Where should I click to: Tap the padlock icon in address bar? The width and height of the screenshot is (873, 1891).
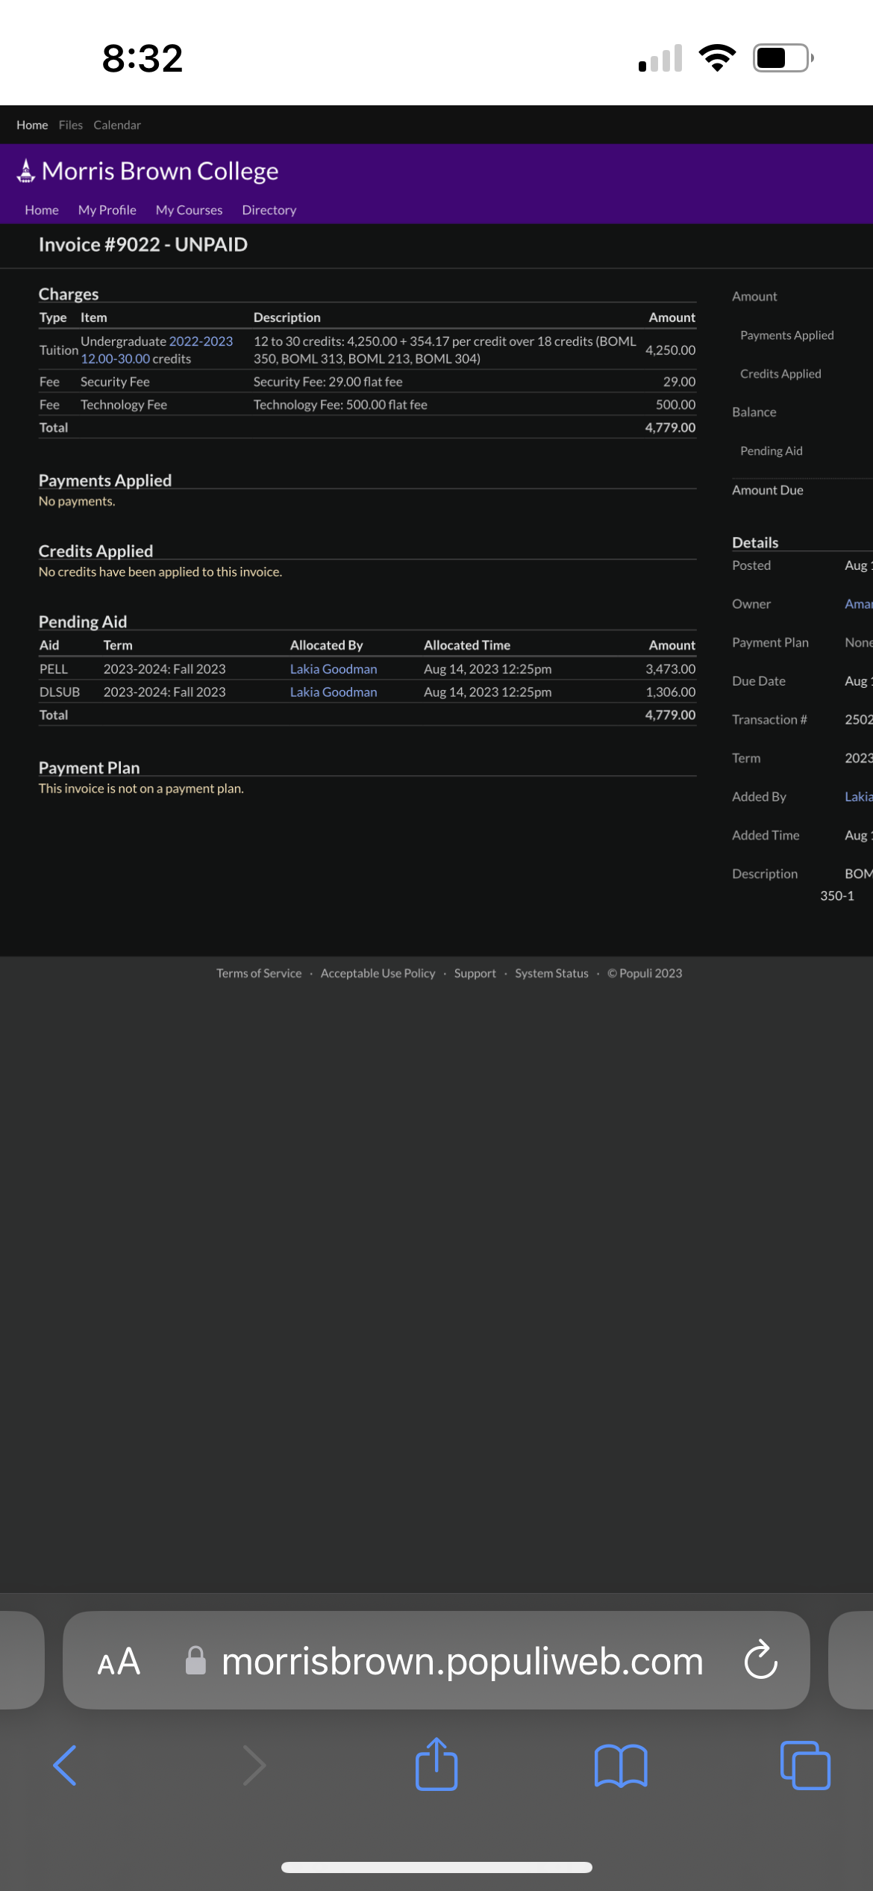pos(195,1660)
